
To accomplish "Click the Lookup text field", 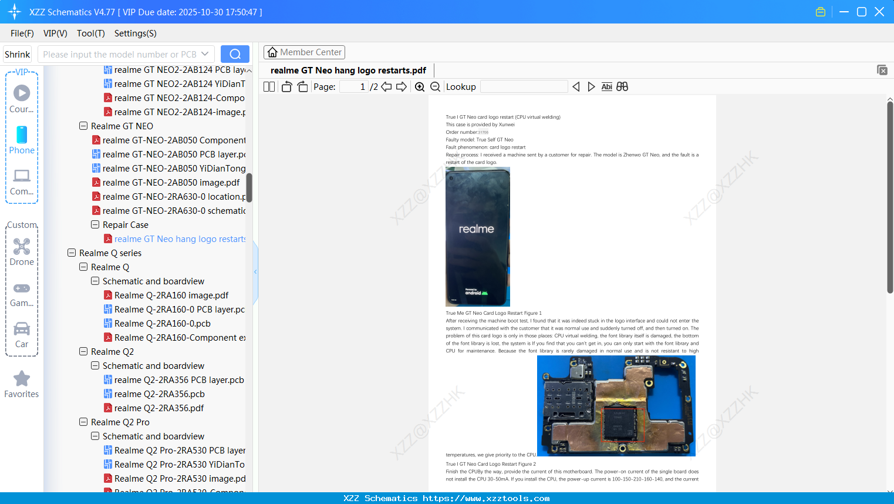I will pyautogui.click(x=524, y=87).
